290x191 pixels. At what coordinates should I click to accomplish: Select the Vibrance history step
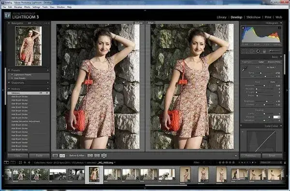click(29, 93)
